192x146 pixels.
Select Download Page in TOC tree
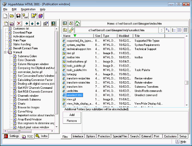(x=23, y=32)
